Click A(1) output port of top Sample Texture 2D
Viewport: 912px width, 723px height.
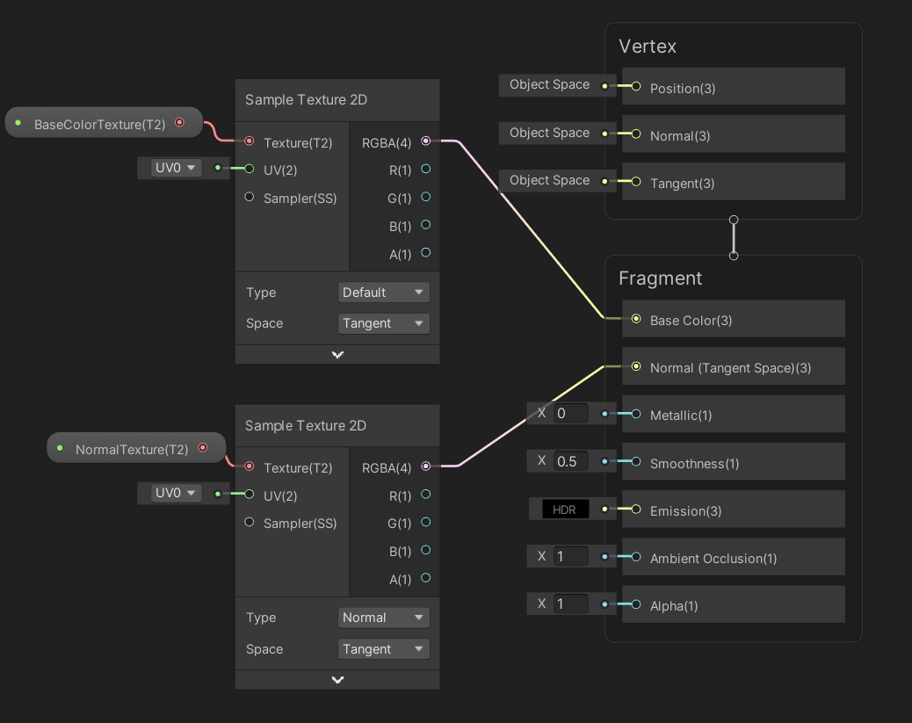[x=426, y=252]
